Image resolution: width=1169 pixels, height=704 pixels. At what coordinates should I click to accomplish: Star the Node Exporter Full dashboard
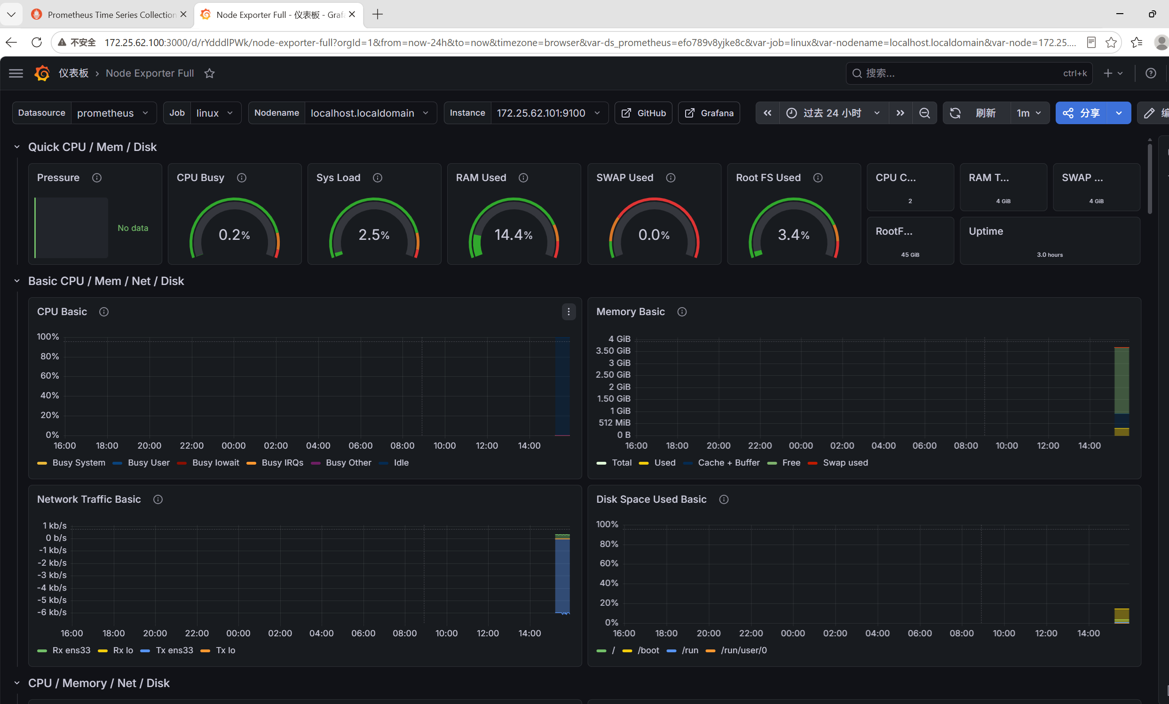(209, 73)
